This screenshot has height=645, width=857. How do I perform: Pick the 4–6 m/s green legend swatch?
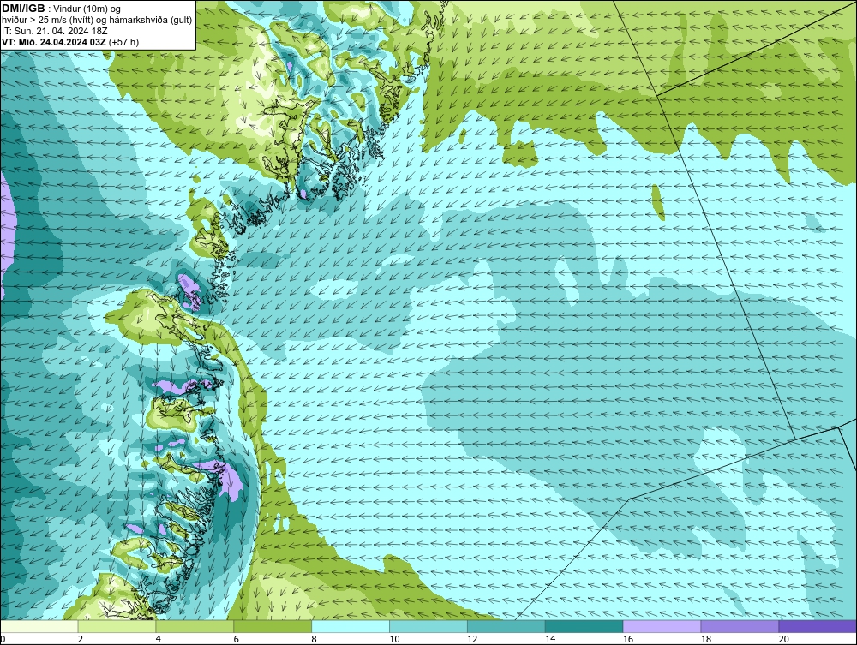(195, 626)
